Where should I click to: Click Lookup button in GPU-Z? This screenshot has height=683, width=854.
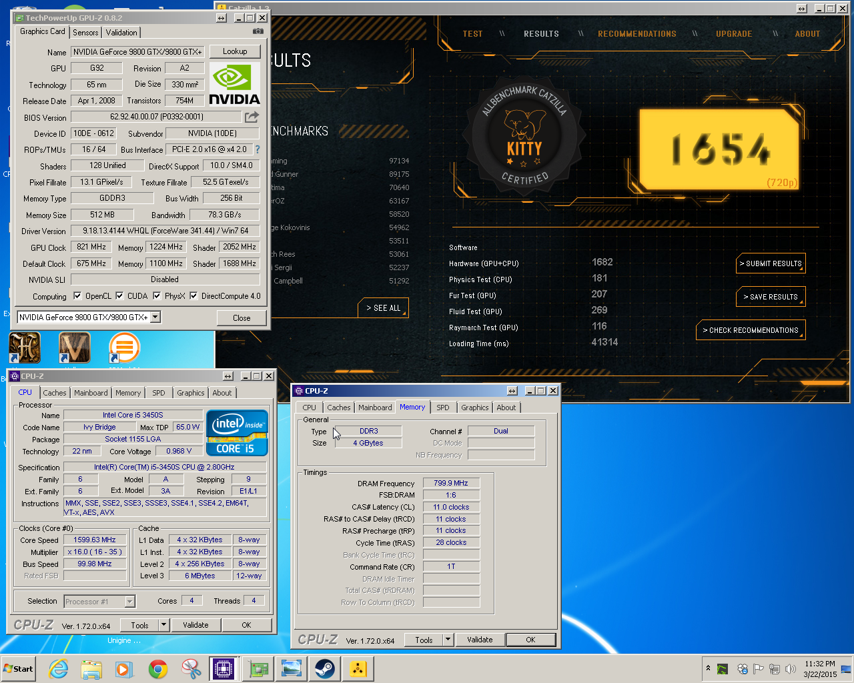point(235,51)
